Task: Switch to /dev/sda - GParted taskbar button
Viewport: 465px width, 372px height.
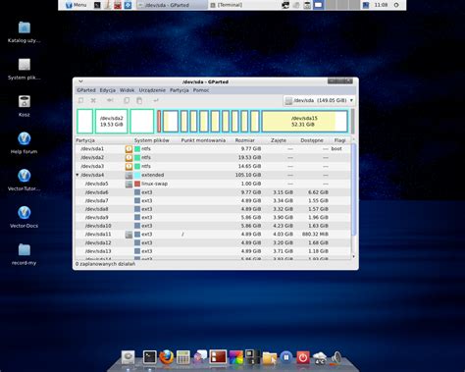Action: click(172, 5)
